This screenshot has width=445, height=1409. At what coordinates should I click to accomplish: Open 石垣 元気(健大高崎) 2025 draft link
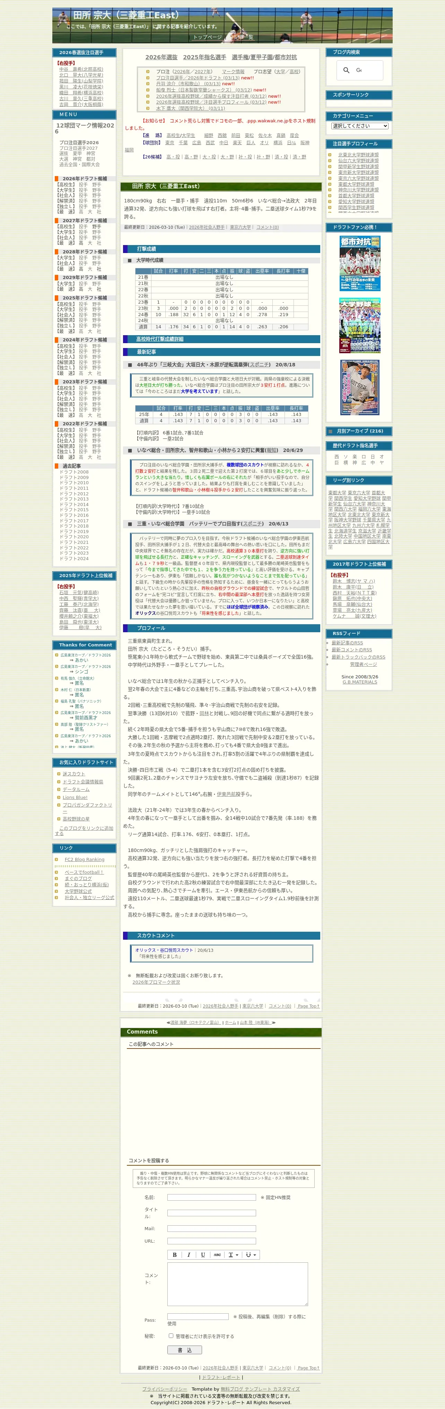[x=79, y=592]
